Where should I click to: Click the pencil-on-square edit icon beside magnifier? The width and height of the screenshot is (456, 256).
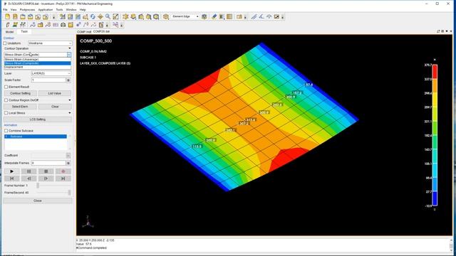(x=115, y=17)
